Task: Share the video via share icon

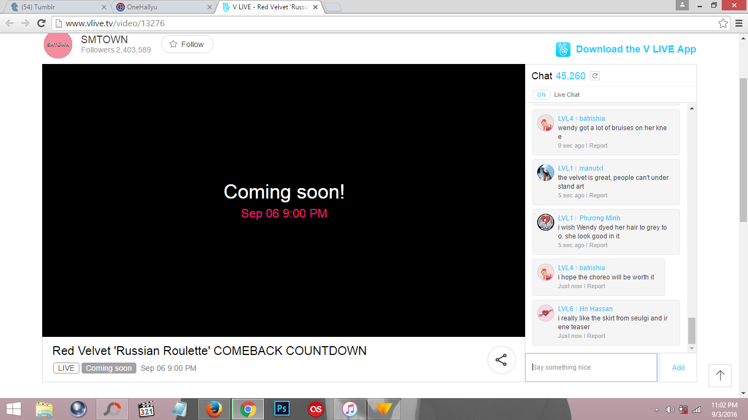Action: (x=501, y=360)
